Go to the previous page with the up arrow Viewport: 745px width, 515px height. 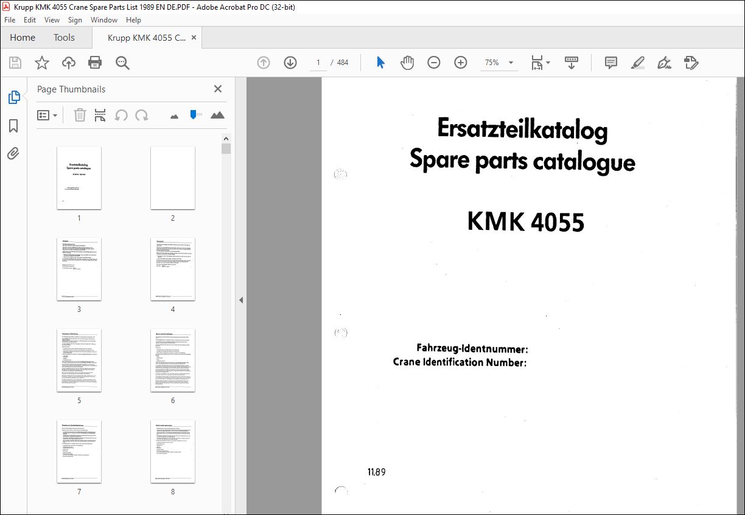point(264,63)
